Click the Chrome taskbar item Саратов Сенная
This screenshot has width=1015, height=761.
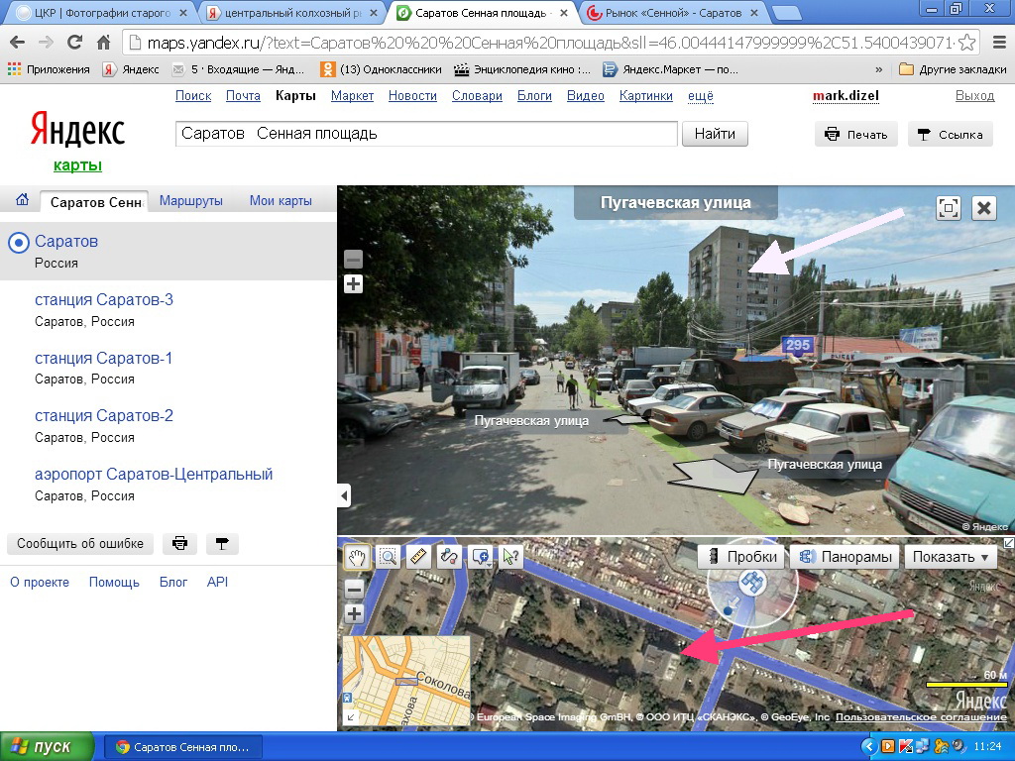click(182, 747)
